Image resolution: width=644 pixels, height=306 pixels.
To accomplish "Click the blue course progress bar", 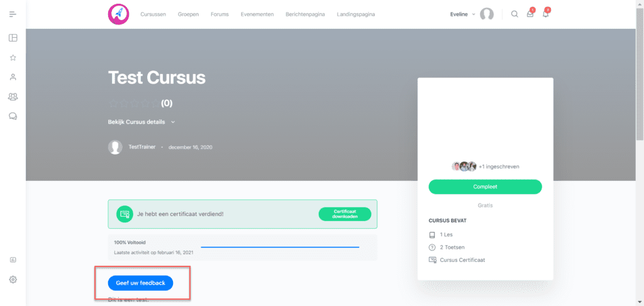I will 280,248.
